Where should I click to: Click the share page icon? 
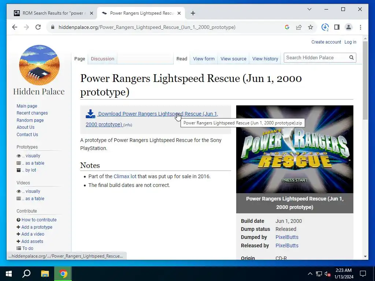pos(299,27)
